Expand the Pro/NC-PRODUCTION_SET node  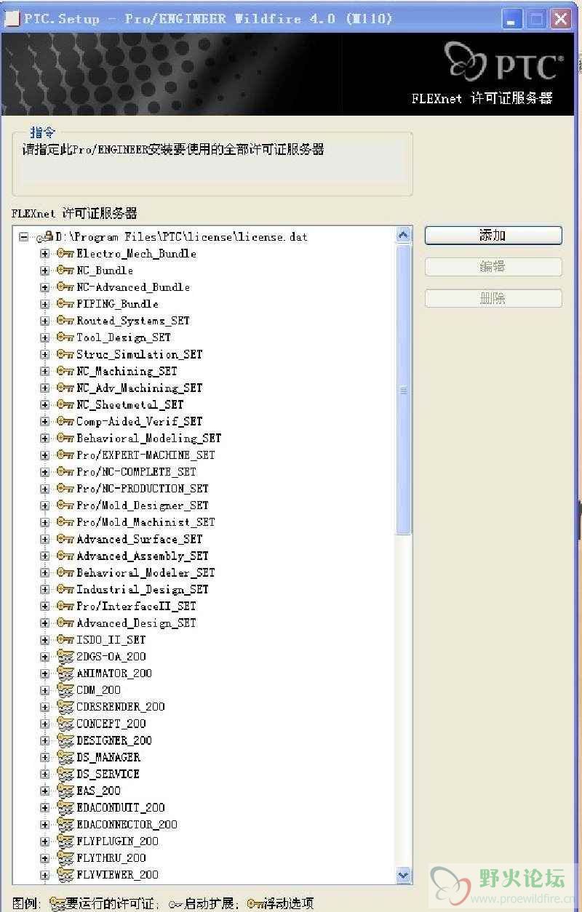pyautogui.click(x=44, y=488)
